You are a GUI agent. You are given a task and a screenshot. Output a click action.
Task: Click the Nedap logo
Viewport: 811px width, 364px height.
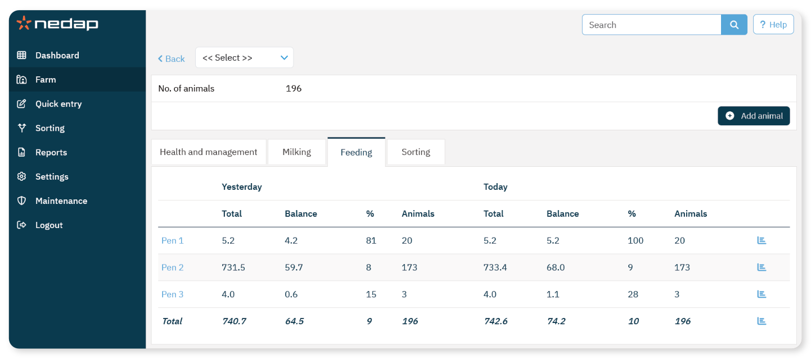click(x=57, y=24)
